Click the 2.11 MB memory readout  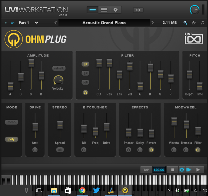point(170,23)
